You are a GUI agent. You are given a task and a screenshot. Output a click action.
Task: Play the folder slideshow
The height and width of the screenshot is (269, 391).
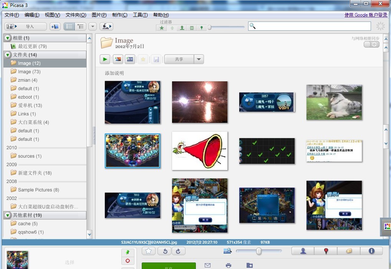click(105, 59)
